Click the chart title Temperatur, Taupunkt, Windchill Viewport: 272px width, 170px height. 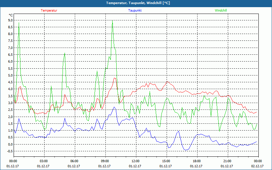coord(138,3)
